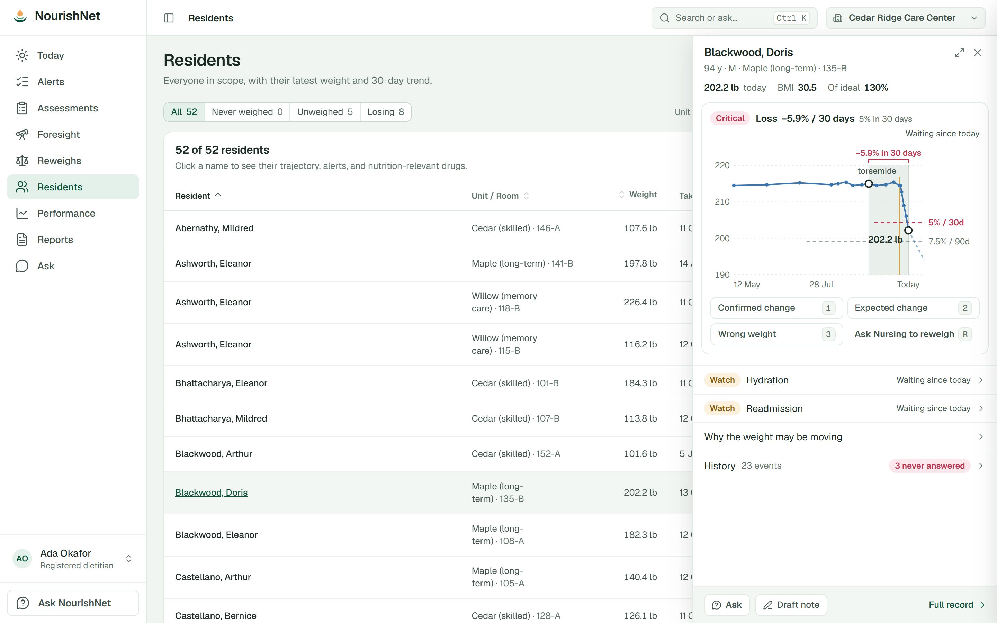The width and height of the screenshot is (997, 623).
Task: Click Ask Nursing to reweigh
Action: 913,334
